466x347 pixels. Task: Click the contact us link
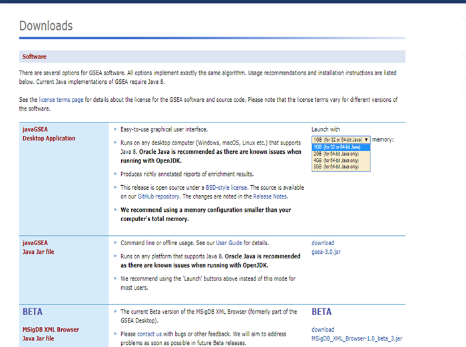click(150, 334)
